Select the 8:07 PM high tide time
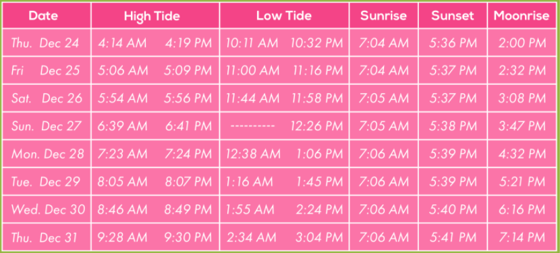The height and width of the screenshot is (253, 560). coord(188,182)
